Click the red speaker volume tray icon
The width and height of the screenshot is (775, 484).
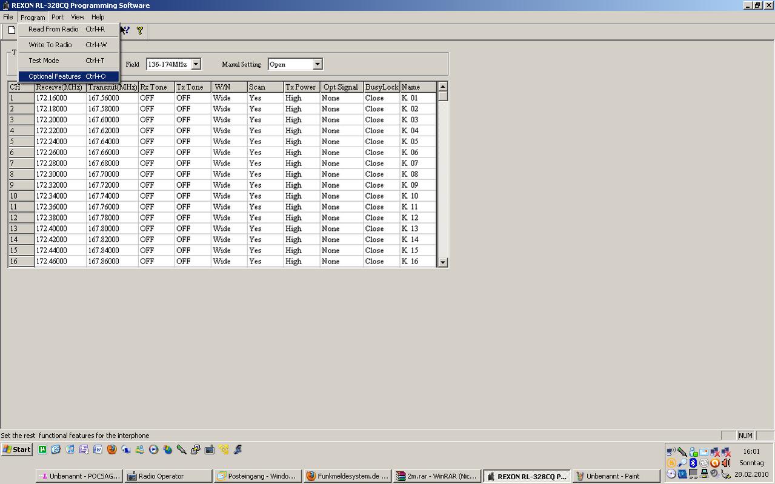726,463
